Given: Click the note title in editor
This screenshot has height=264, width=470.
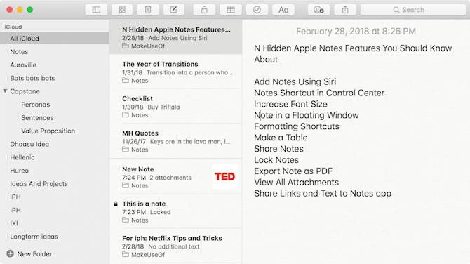Looking at the screenshot, I should [353, 53].
